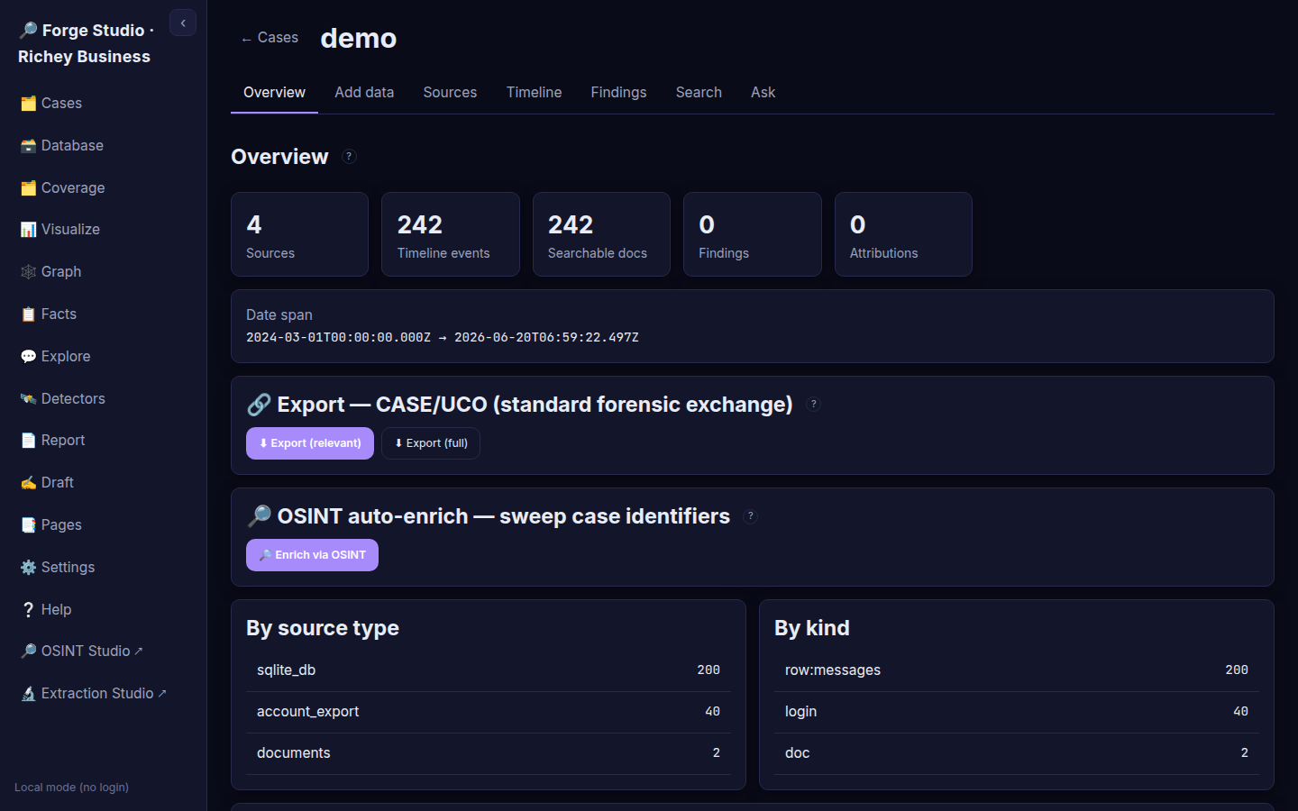
Task: Show help tooltip for CASE/UCO export
Action: coord(813,405)
